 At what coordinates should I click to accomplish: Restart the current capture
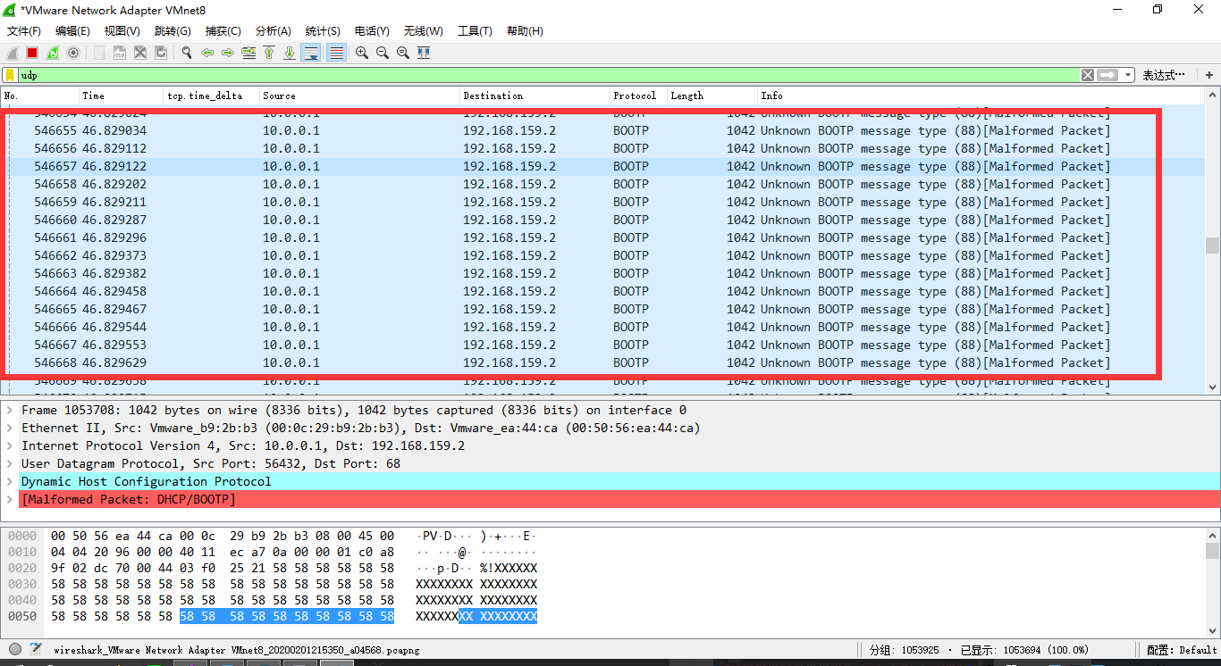pyautogui.click(x=52, y=53)
